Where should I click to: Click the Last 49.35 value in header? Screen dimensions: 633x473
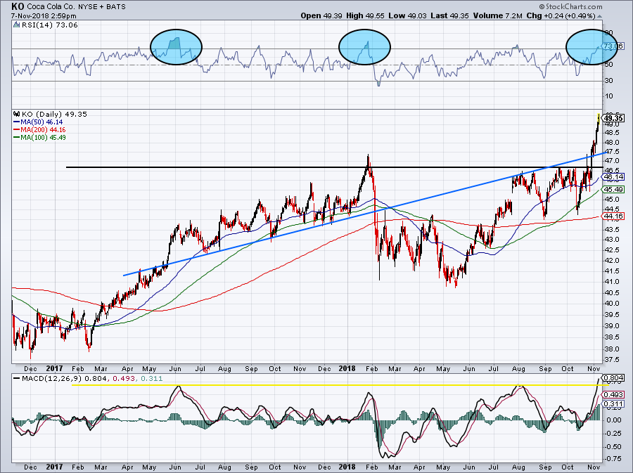click(x=449, y=15)
